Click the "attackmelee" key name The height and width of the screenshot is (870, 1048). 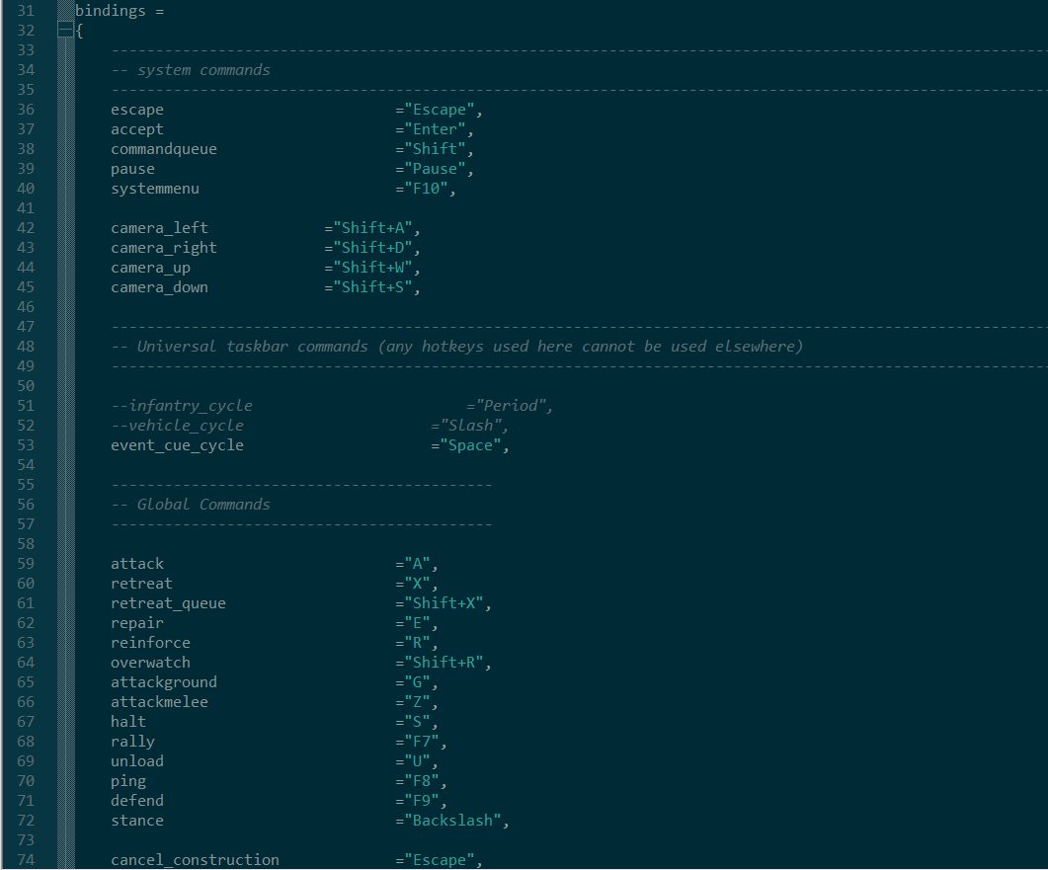point(160,702)
